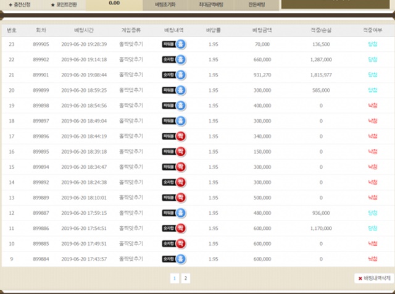Click the 배당률 column header
The image size is (395, 294).
(x=214, y=30)
